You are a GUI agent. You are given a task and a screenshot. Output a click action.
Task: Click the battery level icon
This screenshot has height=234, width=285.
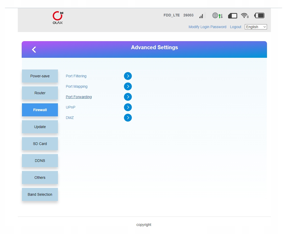(x=259, y=16)
